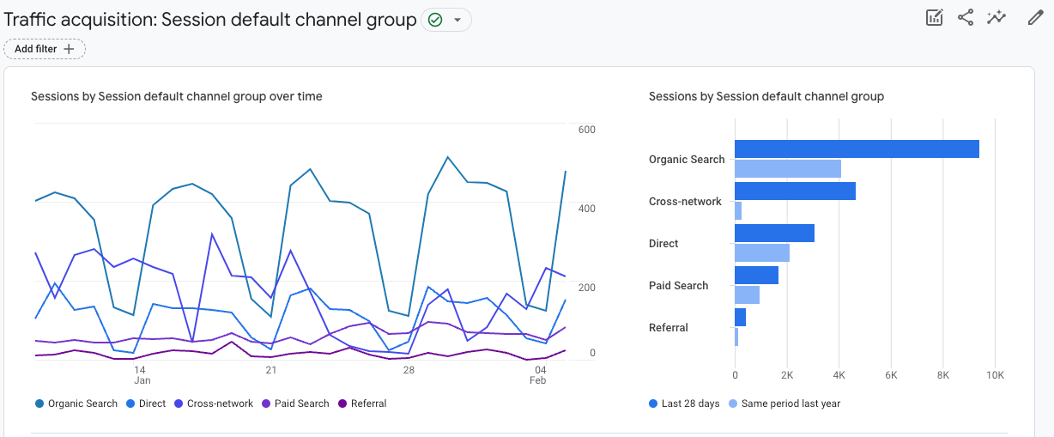Toggle the Paid Search legend series
This screenshot has height=437, width=1054.
(x=295, y=404)
